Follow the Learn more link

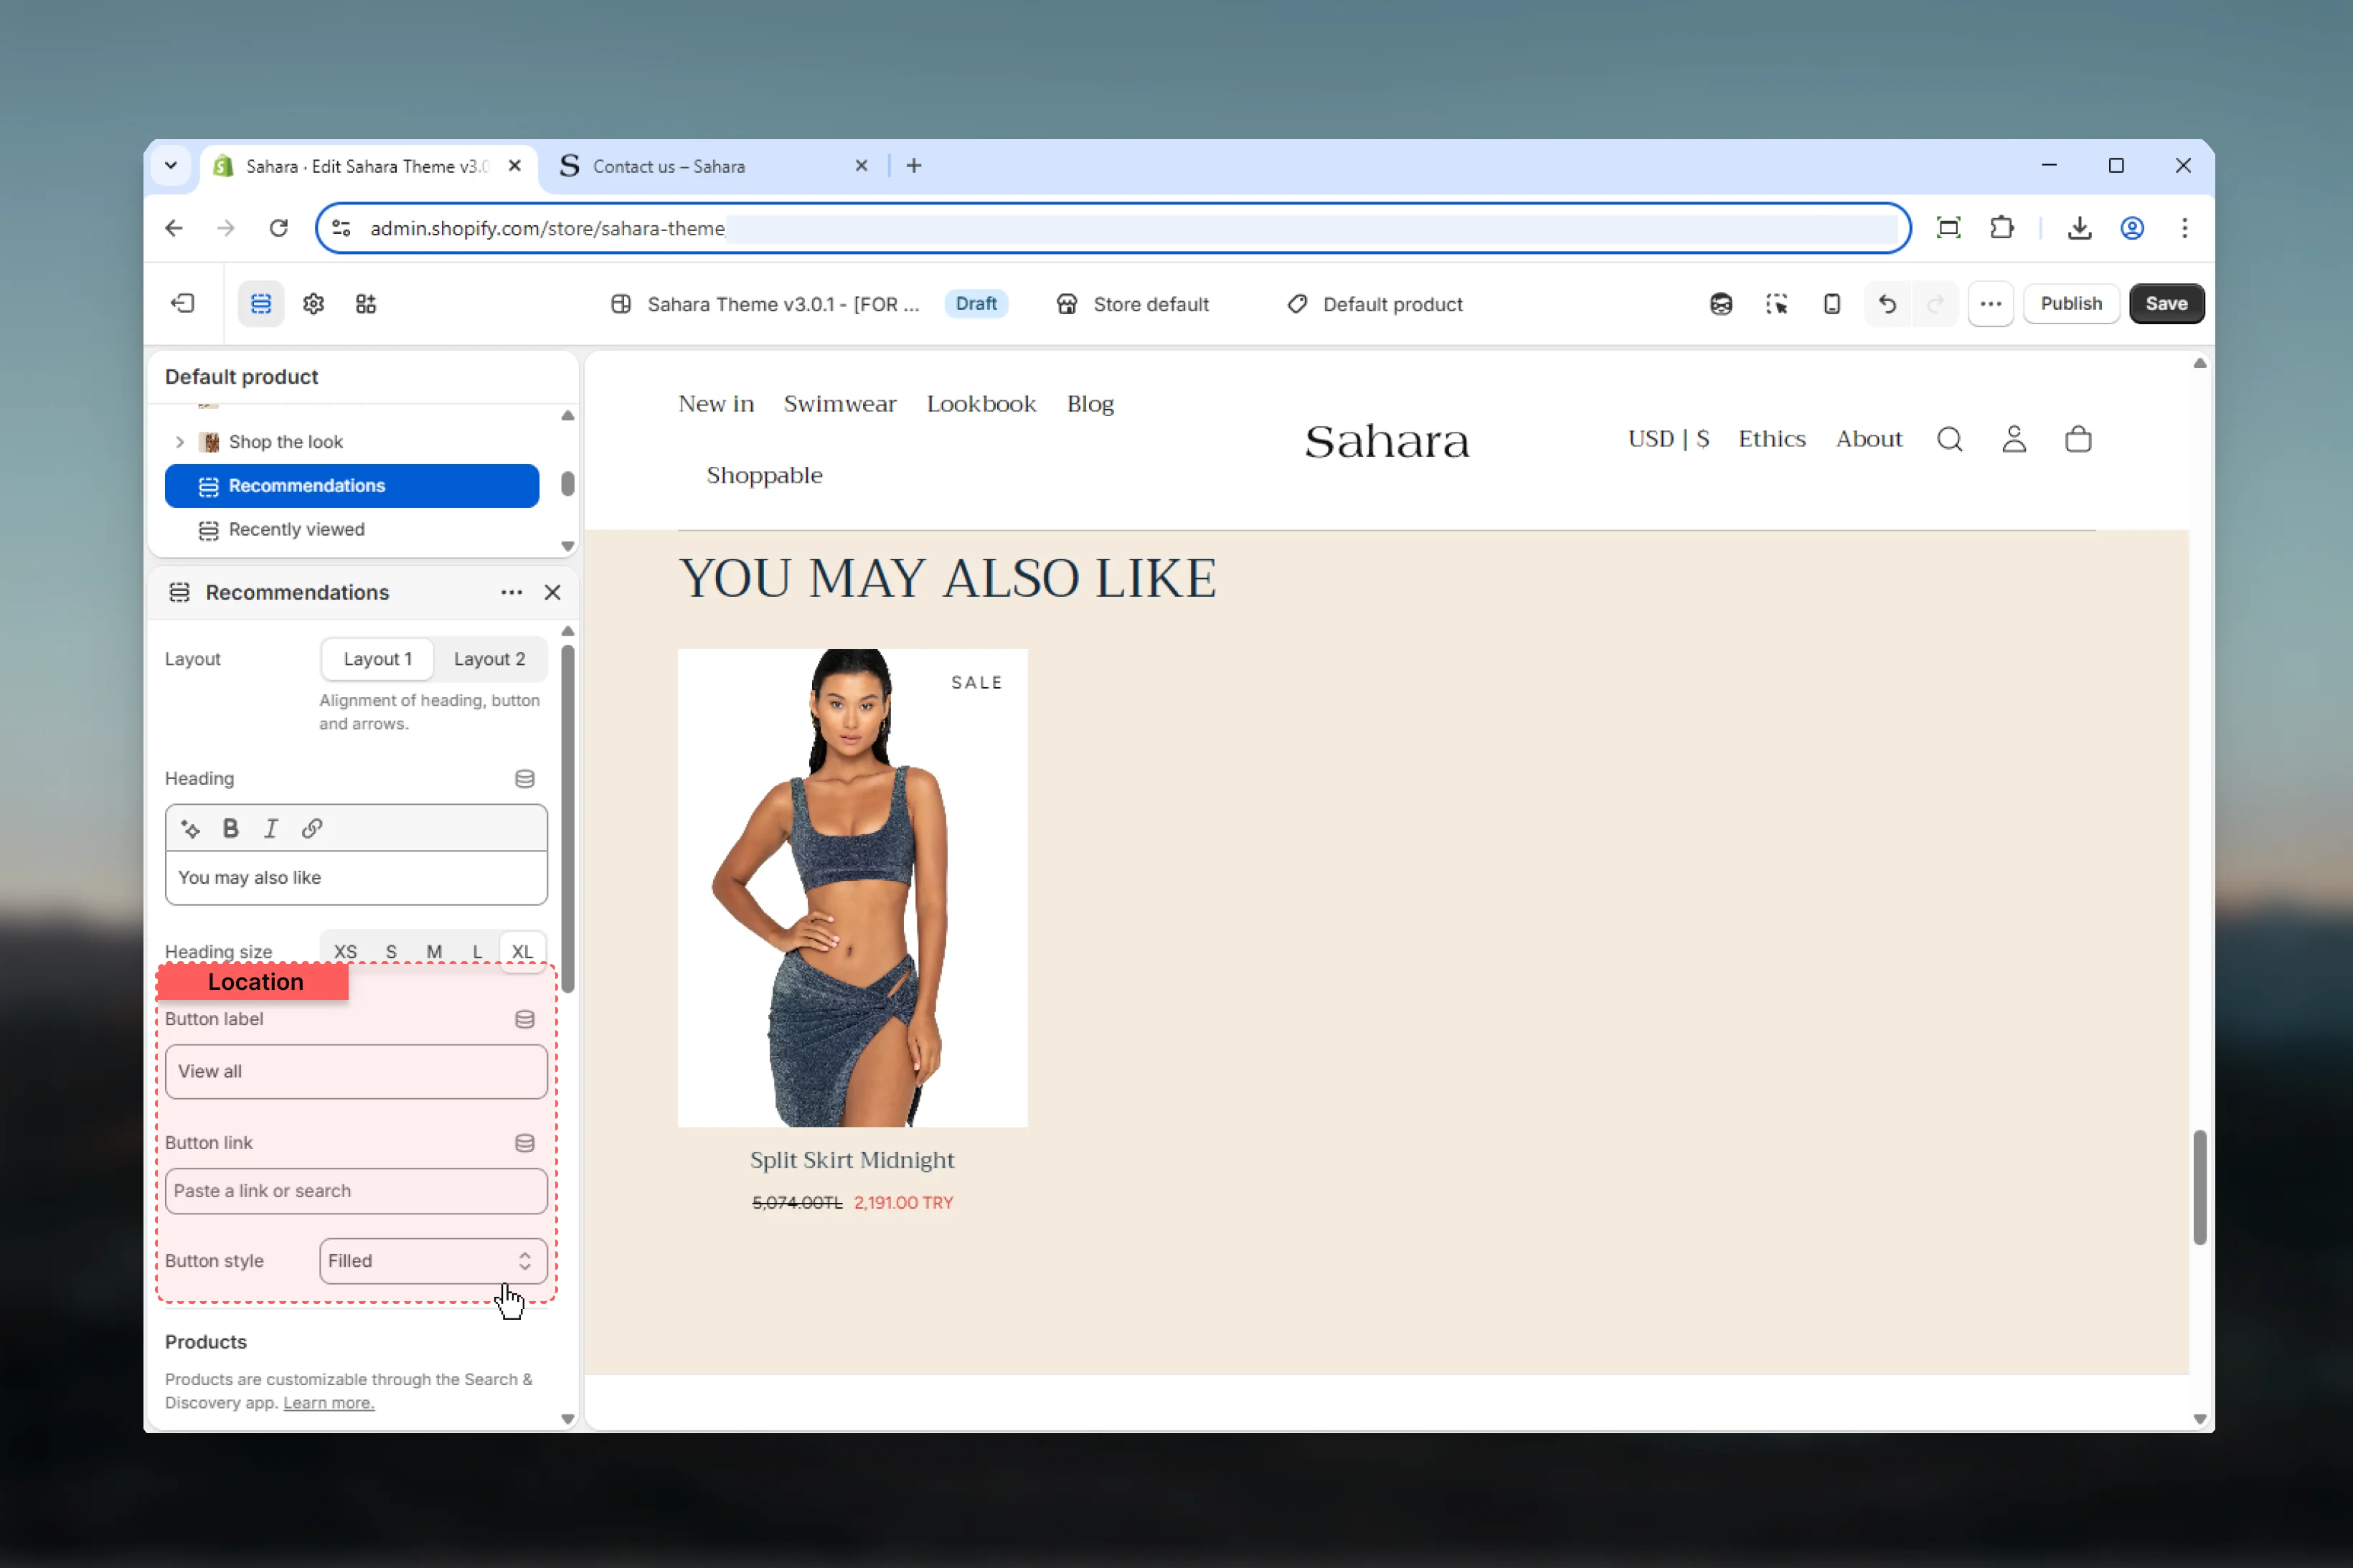pos(328,1402)
